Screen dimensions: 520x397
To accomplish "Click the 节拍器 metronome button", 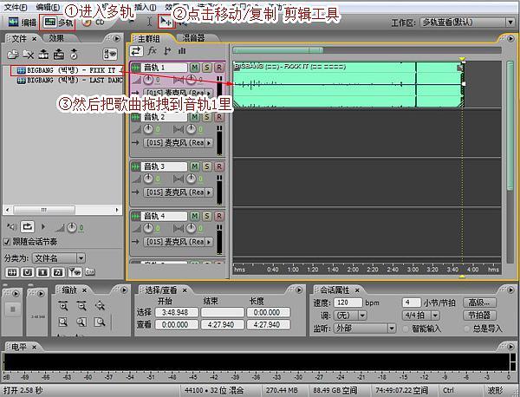I will point(479,315).
